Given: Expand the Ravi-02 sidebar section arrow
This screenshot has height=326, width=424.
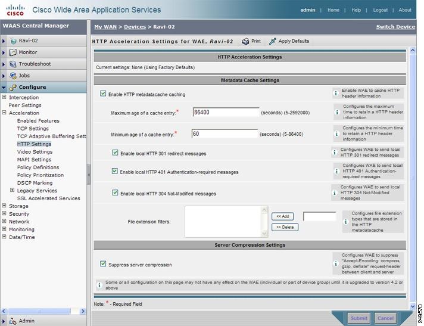Looking at the screenshot, I should [x=4, y=41].
